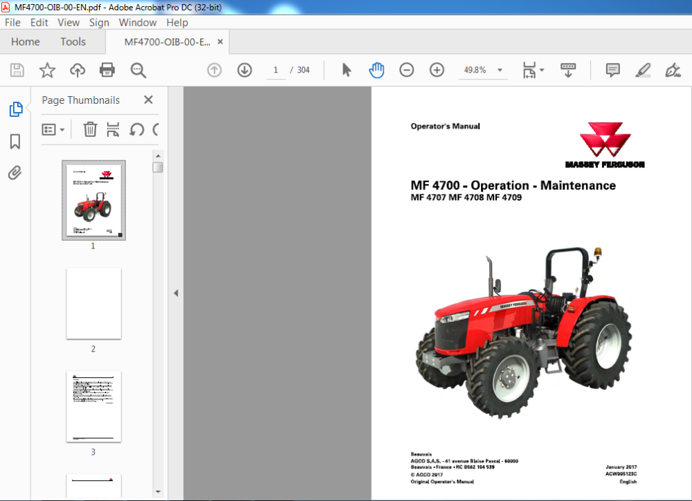Go to next page arrow

(244, 70)
